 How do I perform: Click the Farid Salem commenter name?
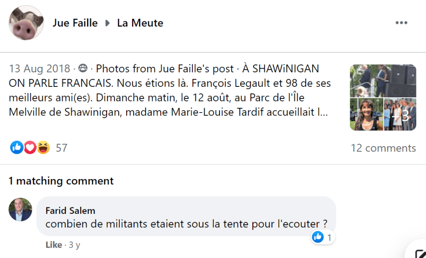[x=70, y=210]
